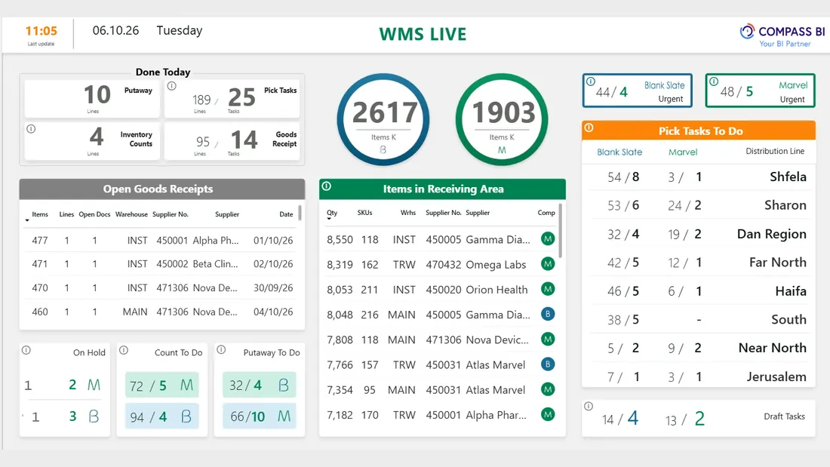Sort receiving area by SKUs column header
This screenshot has height=467, width=830.
[x=364, y=213]
